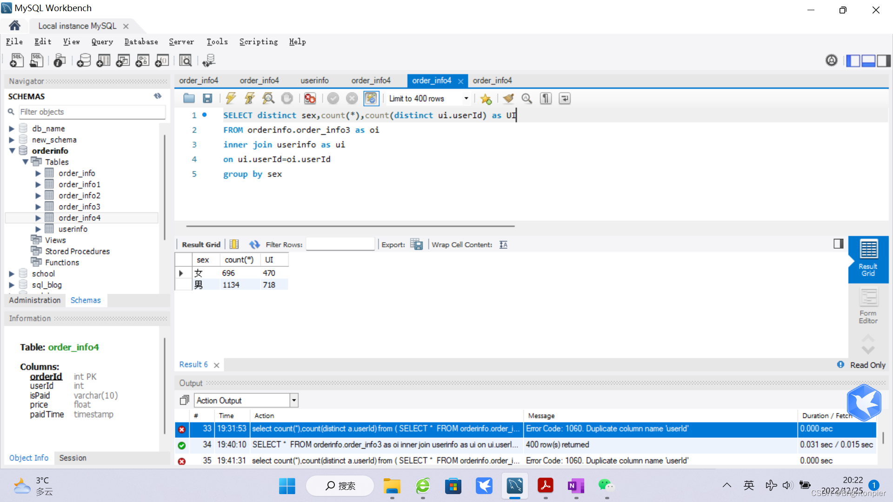893x502 pixels.
Task: Click the Execute query lightning bolt icon
Action: [231, 98]
